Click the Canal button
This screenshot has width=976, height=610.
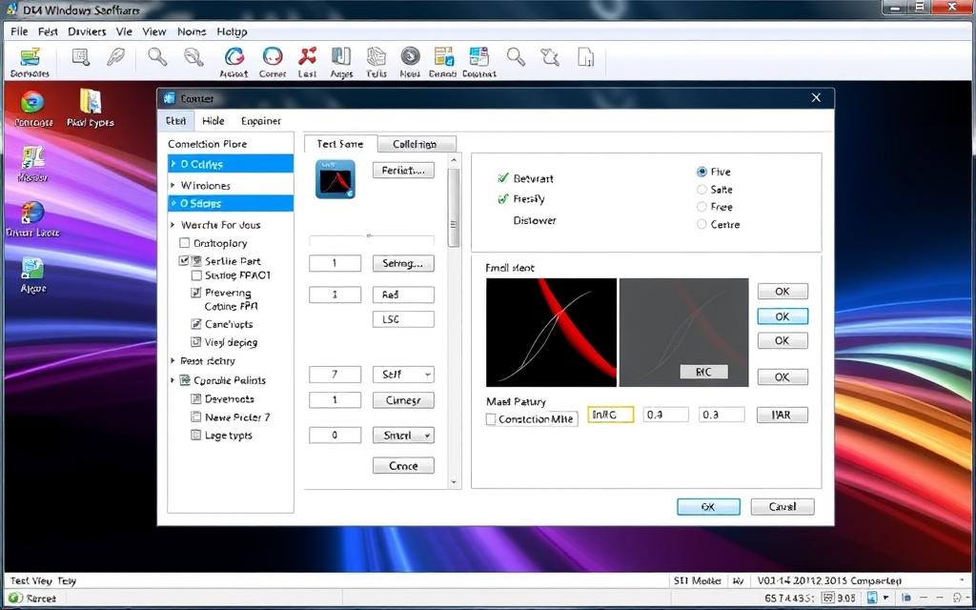(x=783, y=507)
